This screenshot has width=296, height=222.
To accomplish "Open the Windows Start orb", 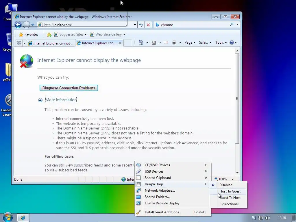I will (x=8, y=217).
